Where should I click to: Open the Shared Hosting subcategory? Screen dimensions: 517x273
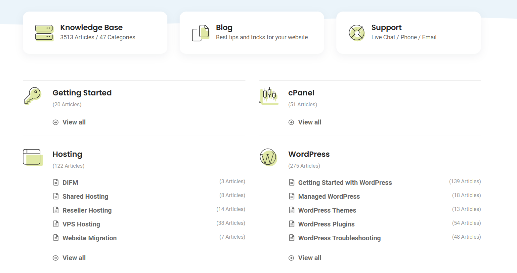coord(85,196)
